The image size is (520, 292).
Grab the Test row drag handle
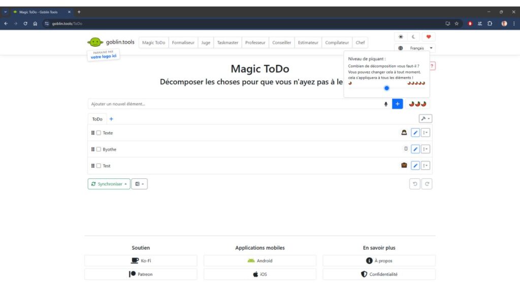(x=93, y=166)
